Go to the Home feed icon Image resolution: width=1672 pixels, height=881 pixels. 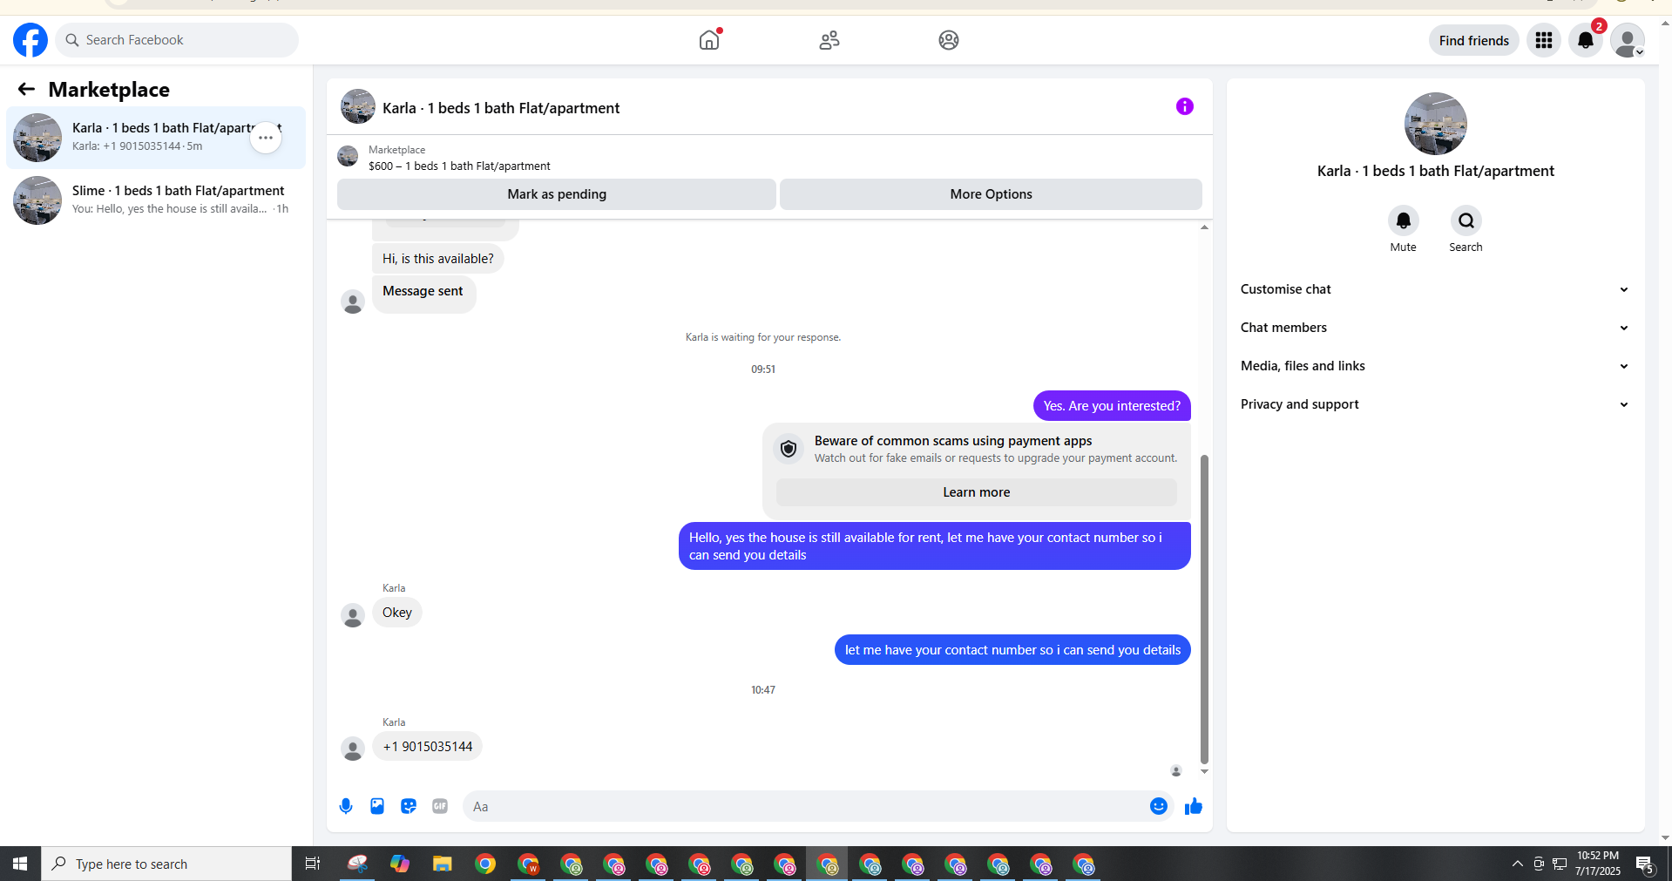pos(709,40)
